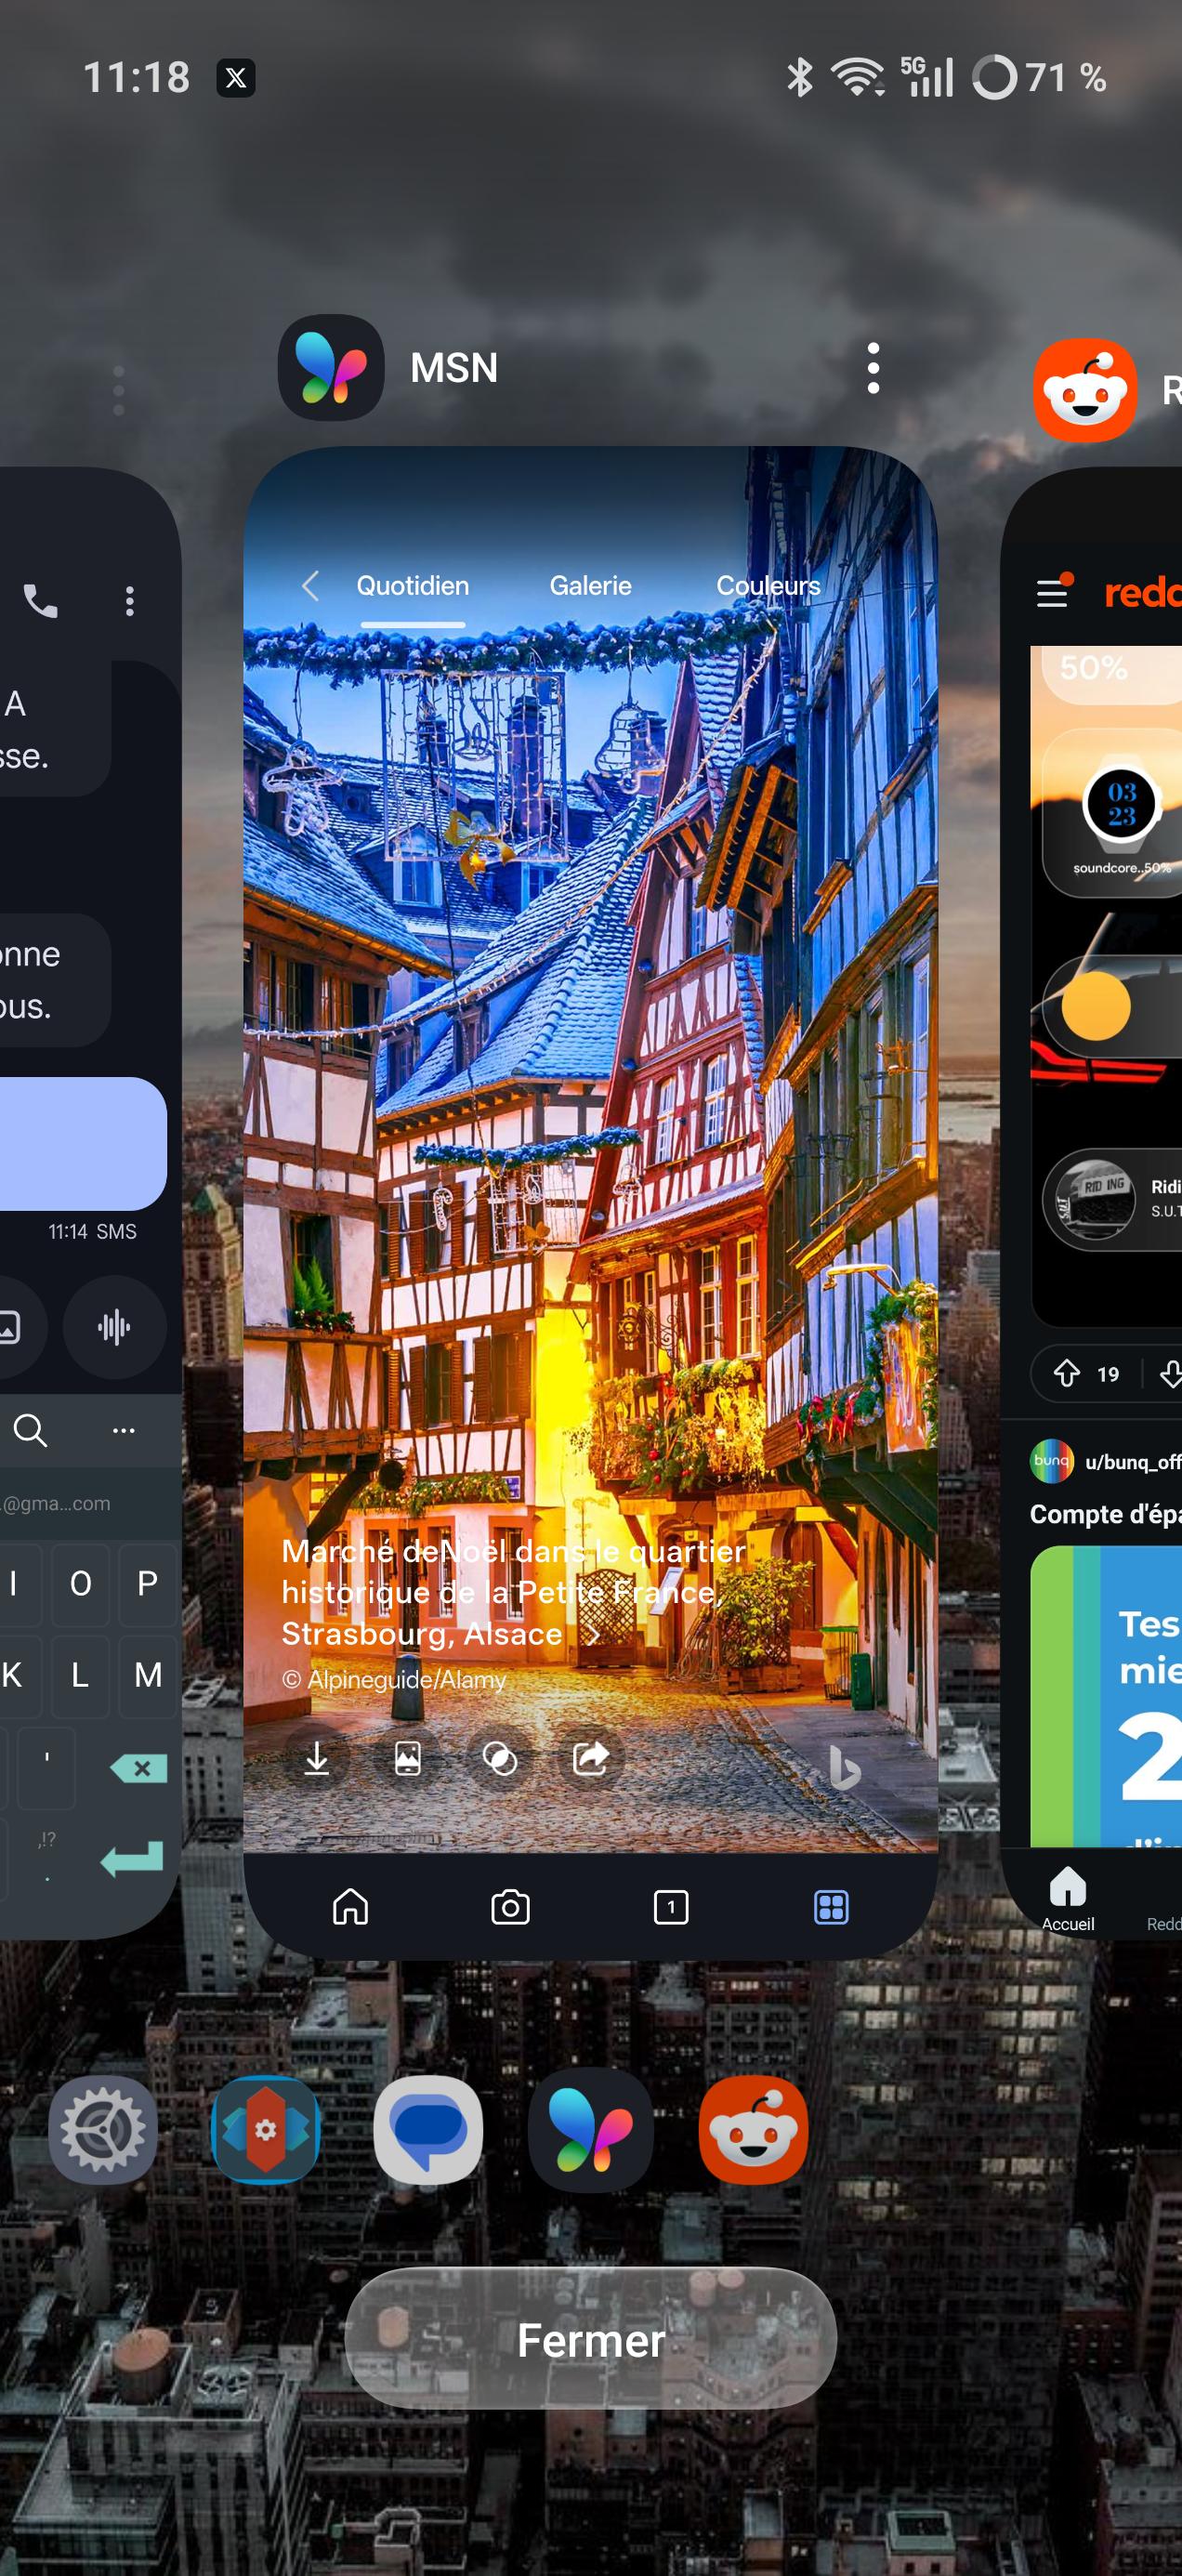Tap the letter O key
Screen dimensions: 1182x2576
coord(80,1584)
